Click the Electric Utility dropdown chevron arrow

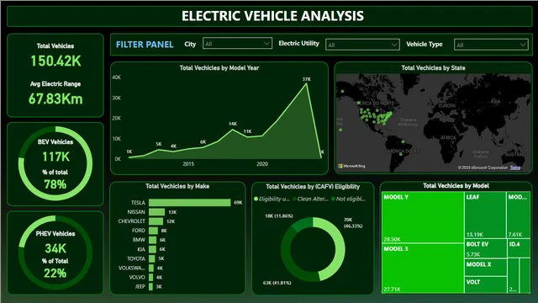pyautogui.click(x=394, y=45)
